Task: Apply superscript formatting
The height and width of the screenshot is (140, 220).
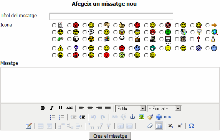Action: tap(180, 126)
